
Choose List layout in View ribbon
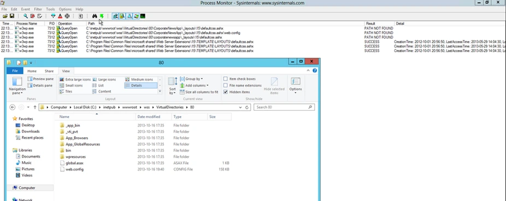click(98, 86)
